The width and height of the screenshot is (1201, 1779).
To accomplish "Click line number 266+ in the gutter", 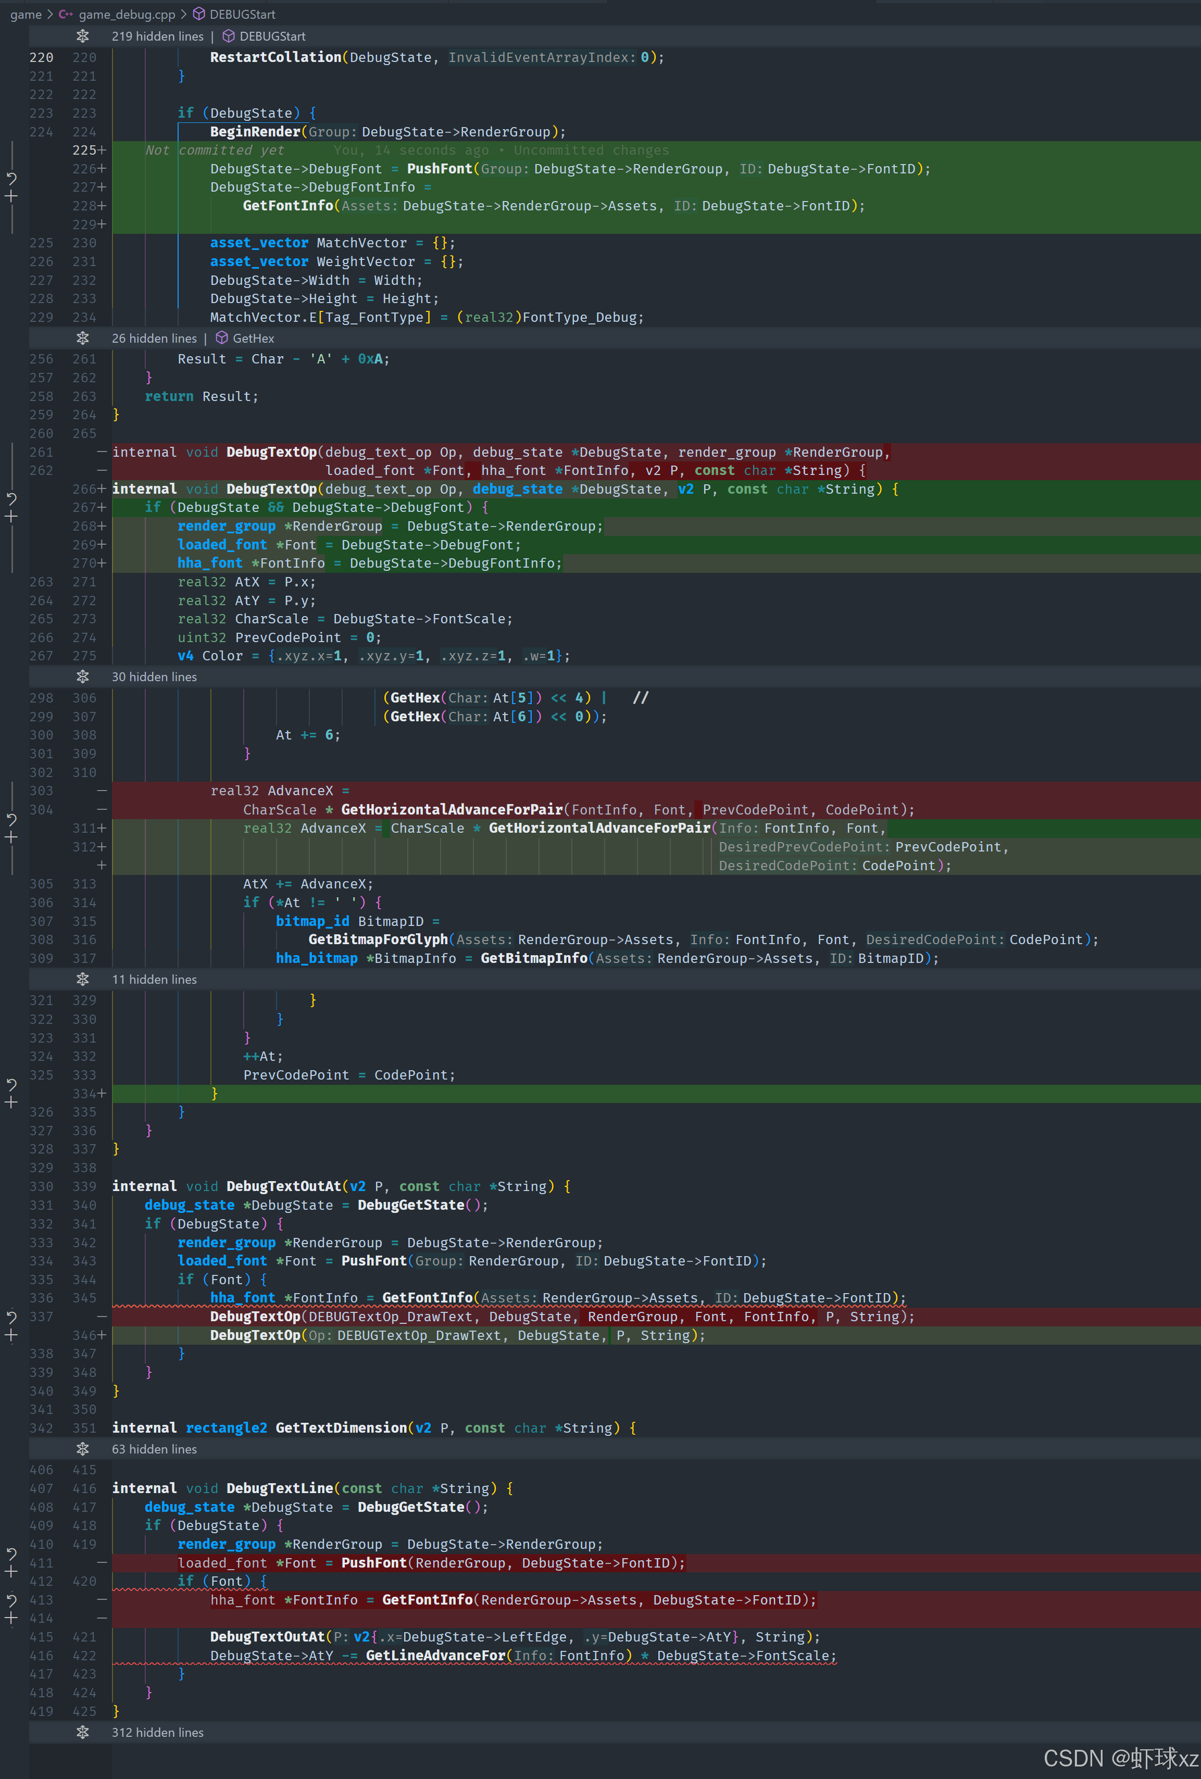I will pos(89,488).
